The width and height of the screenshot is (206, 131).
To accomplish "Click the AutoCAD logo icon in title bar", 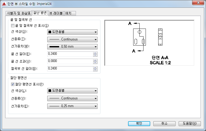I will pyautogui.click(x=4, y=4).
